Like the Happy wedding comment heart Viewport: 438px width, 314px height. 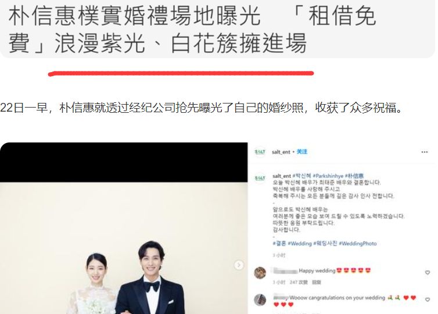click(x=428, y=272)
